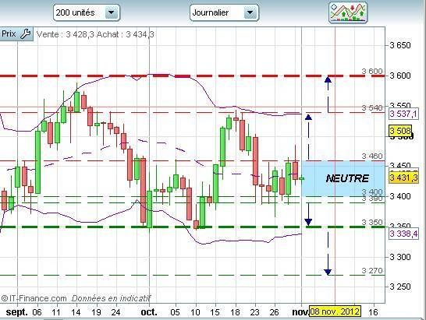Click the Prix panel label
This screenshot has width=426, height=320.
click(9, 34)
